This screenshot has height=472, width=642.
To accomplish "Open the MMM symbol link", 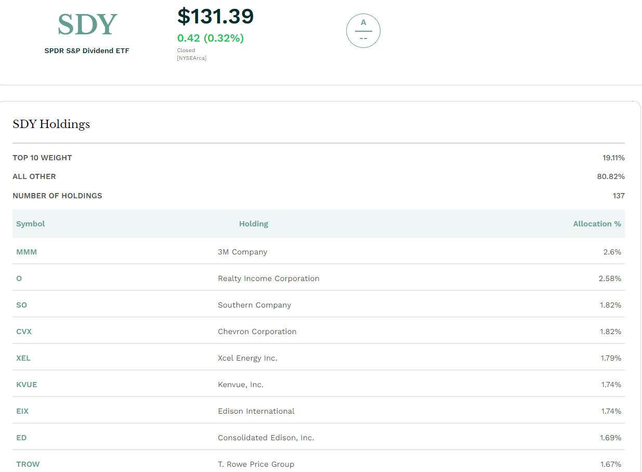I will pos(27,252).
